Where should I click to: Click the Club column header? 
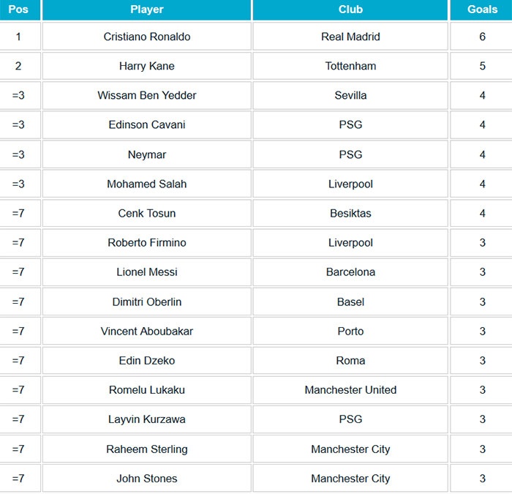pos(350,10)
